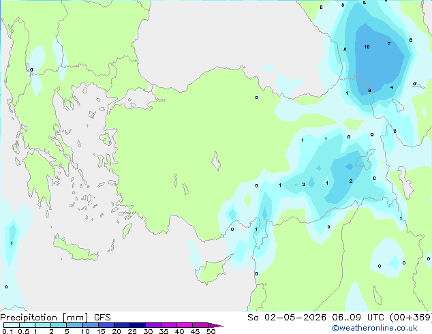This screenshot has width=432, height=334.
Task: Click the legend label '15'
Action: [x=101, y=331]
